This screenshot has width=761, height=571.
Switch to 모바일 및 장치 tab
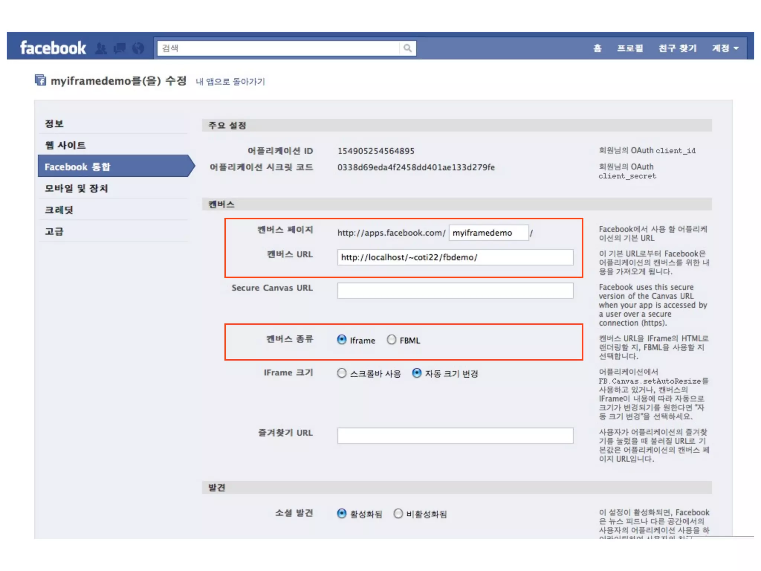click(76, 188)
